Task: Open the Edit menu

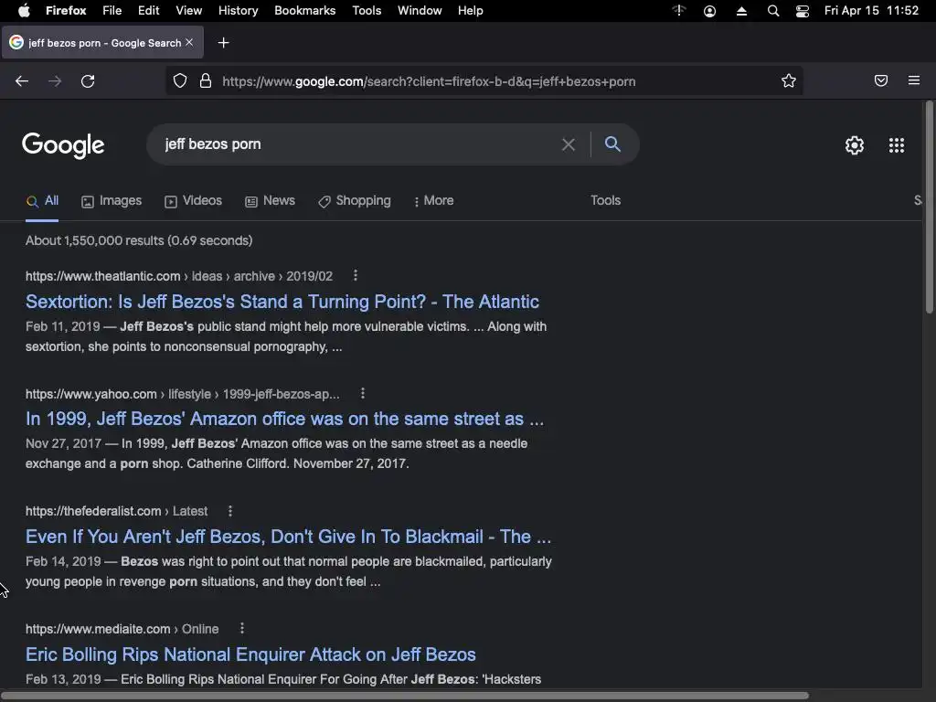Action: [x=149, y=11]
